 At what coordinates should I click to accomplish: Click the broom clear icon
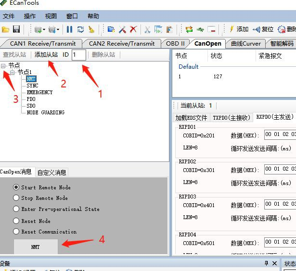click(x=91, y=30)
